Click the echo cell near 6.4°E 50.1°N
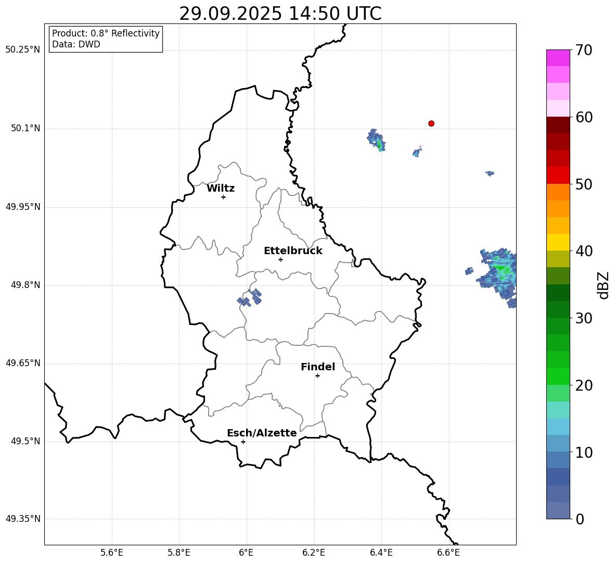The image size is (616, 563). pyautogui.click(x=376, y=140)
